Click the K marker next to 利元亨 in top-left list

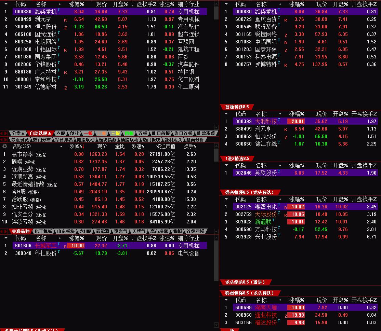point(65,20)
